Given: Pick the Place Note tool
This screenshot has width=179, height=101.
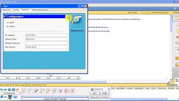Looking at the screenshot, I should point(177,31).
